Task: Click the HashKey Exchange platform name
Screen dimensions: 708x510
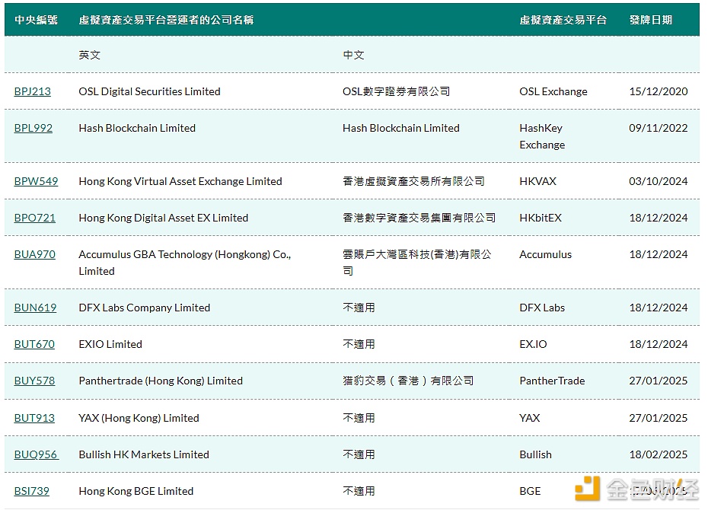Action: point(541,136)
